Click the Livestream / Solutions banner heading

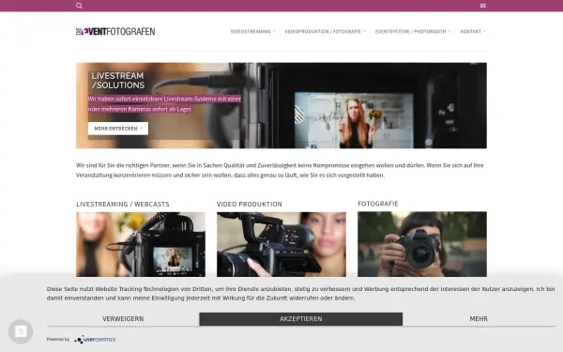[x=118, y=81]
